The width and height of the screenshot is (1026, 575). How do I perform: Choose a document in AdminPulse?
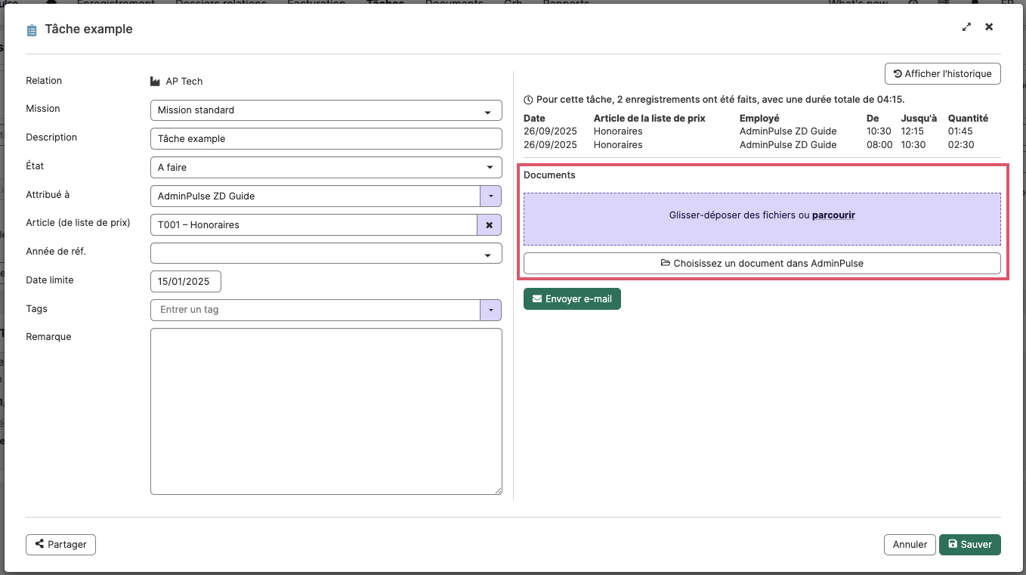762,264
